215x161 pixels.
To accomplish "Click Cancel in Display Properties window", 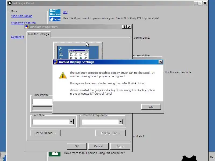I will tap(98, 146).
